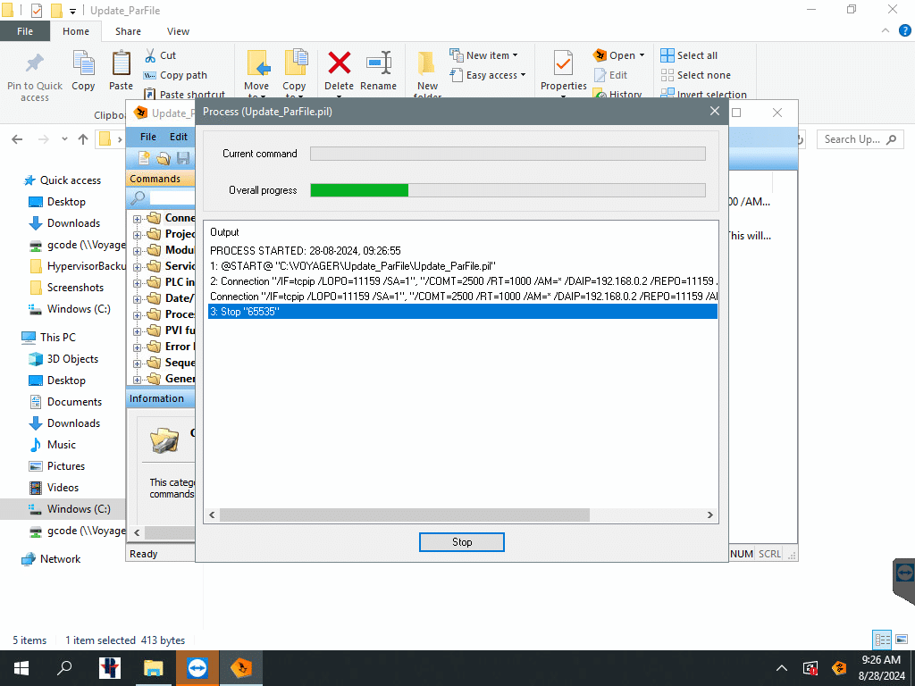This screenshot has height=686, width=915.
Task: Click the red Delete icon in ribbon
Action: click(x=339, y=63)
